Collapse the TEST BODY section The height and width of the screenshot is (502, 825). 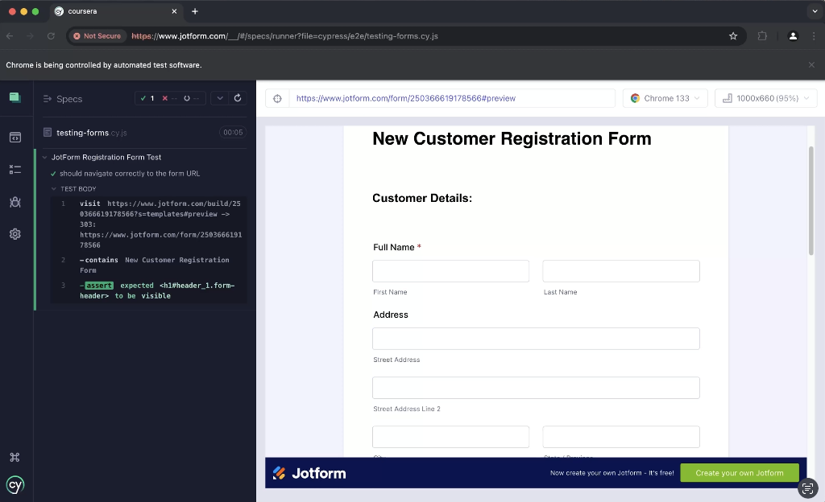click(x=78, y=189)
